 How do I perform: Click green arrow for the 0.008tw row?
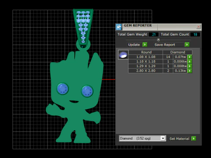coord(190,66)
